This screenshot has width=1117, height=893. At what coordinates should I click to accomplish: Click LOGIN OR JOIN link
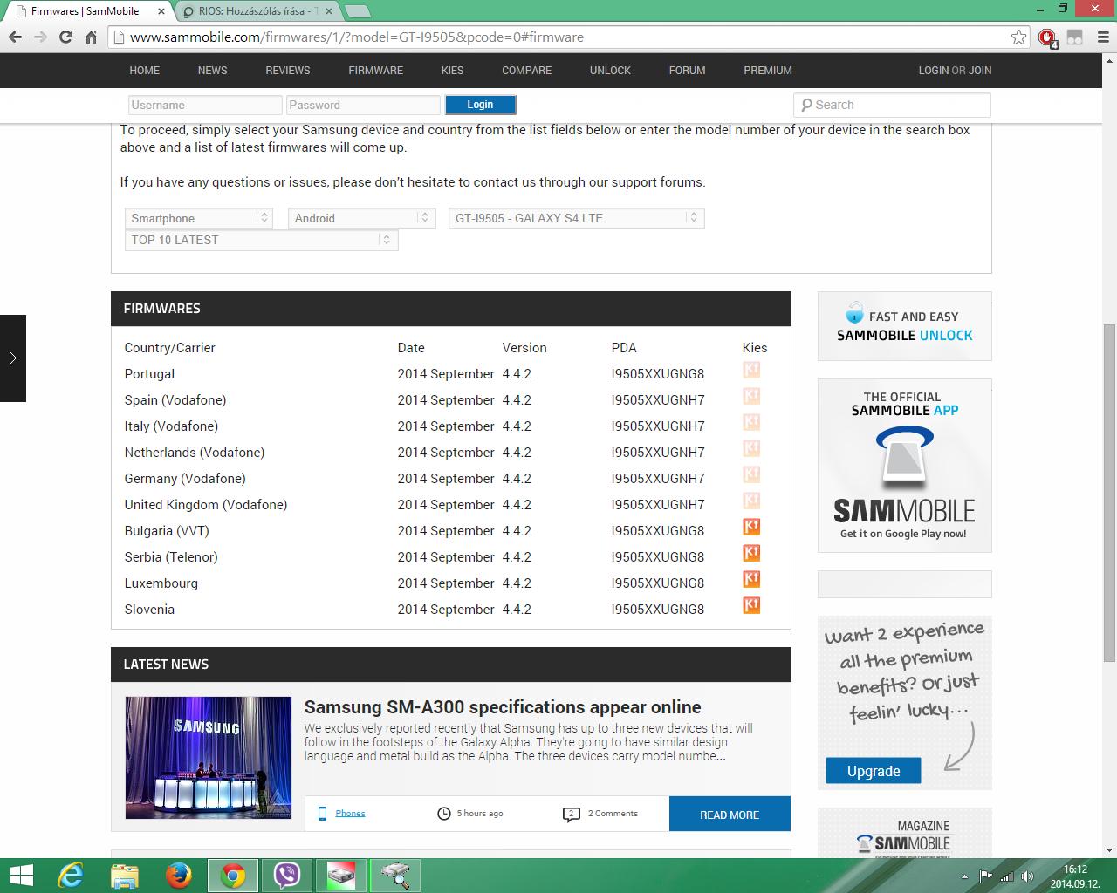(x=955, y=71)
